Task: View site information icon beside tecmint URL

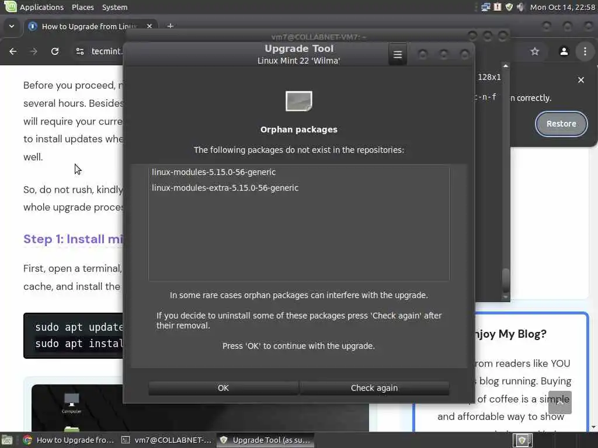Action: tap(79, 51)
